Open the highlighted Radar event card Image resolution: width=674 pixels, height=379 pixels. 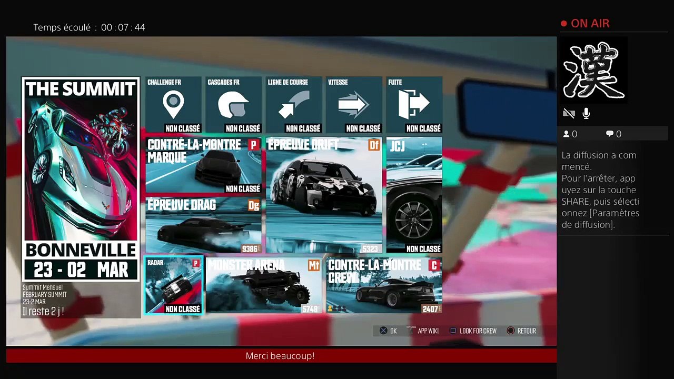click(174, 286)
